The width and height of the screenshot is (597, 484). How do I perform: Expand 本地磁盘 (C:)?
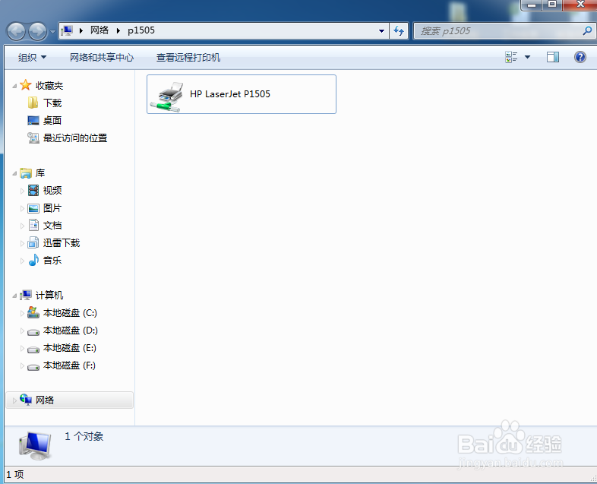point(22,313)
